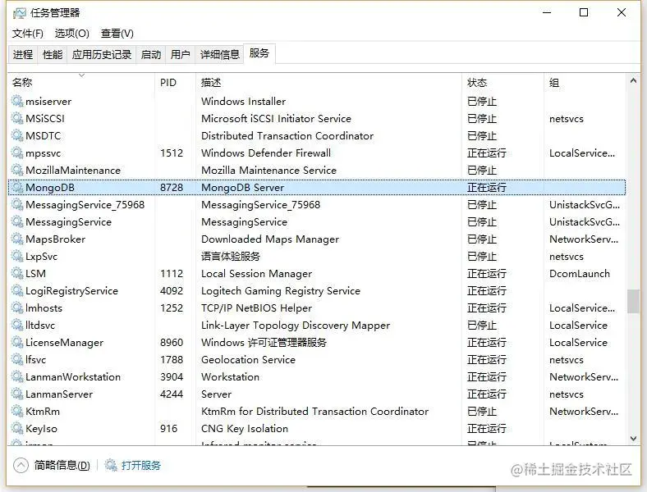
Task: Click the Windows Installer description
Action: 243,101
